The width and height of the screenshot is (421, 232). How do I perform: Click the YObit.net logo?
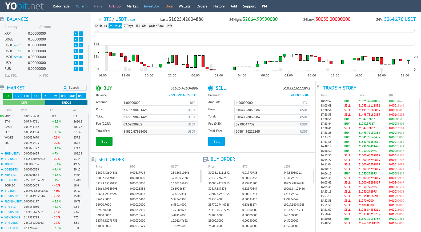(x=24, y=6)
